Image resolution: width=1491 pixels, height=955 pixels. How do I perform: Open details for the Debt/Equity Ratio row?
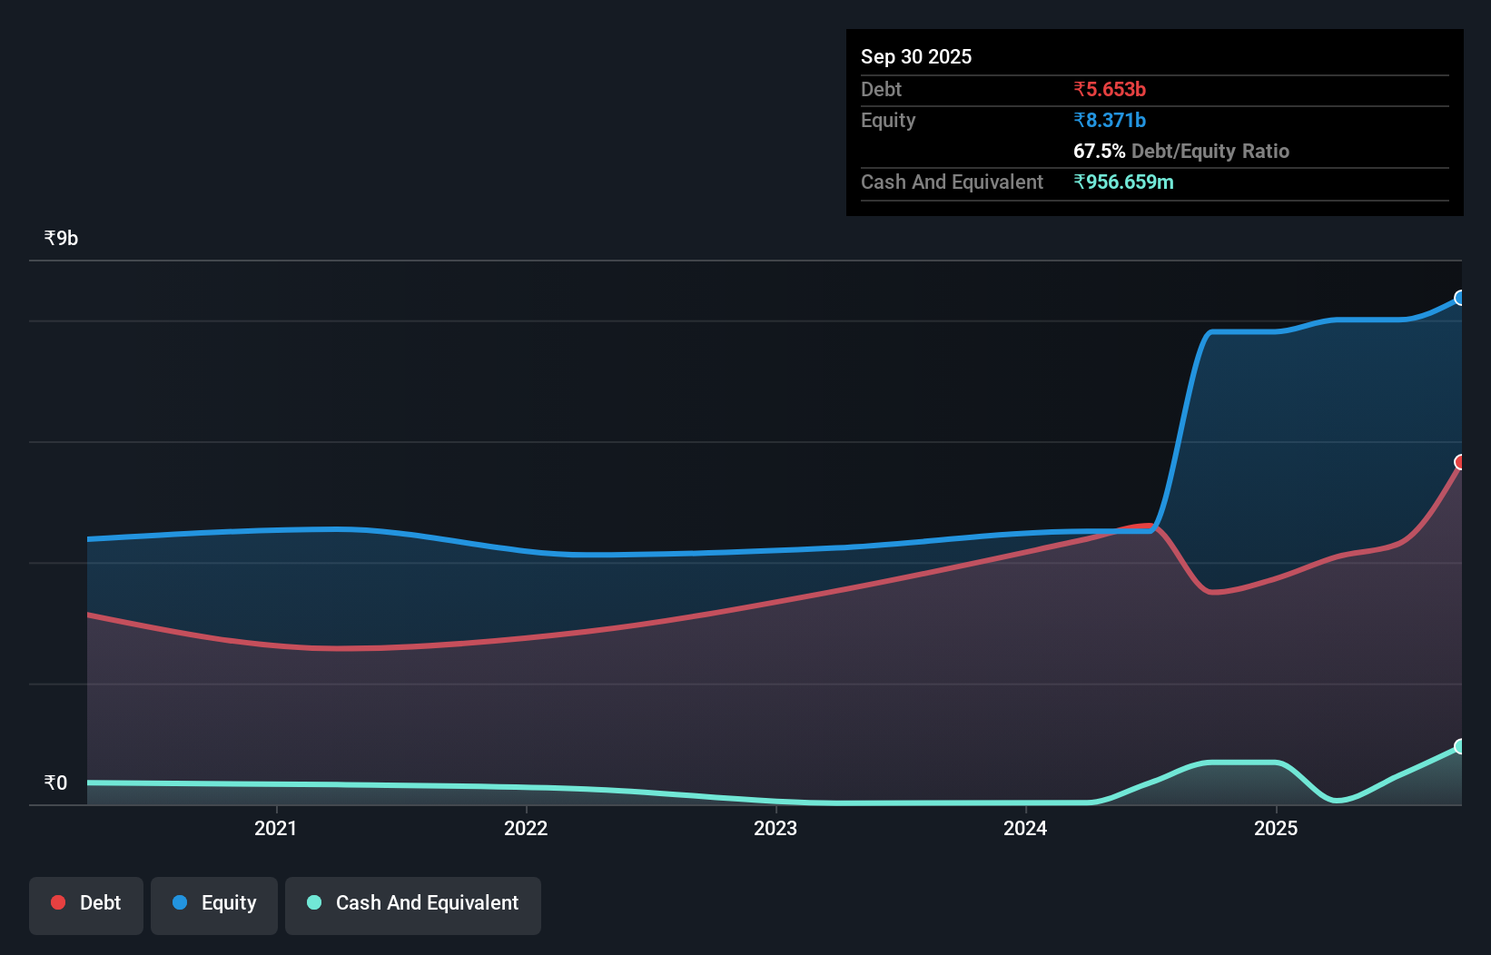(x=1181, y=151)
